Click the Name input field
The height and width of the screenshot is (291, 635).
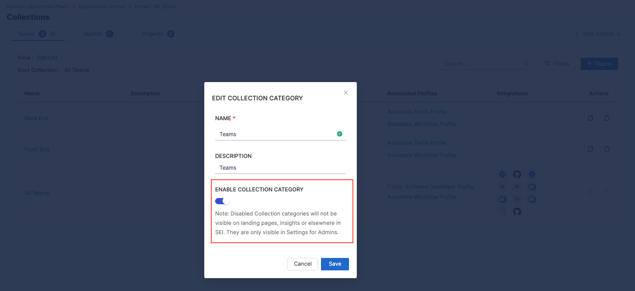(x=276, y=134)
